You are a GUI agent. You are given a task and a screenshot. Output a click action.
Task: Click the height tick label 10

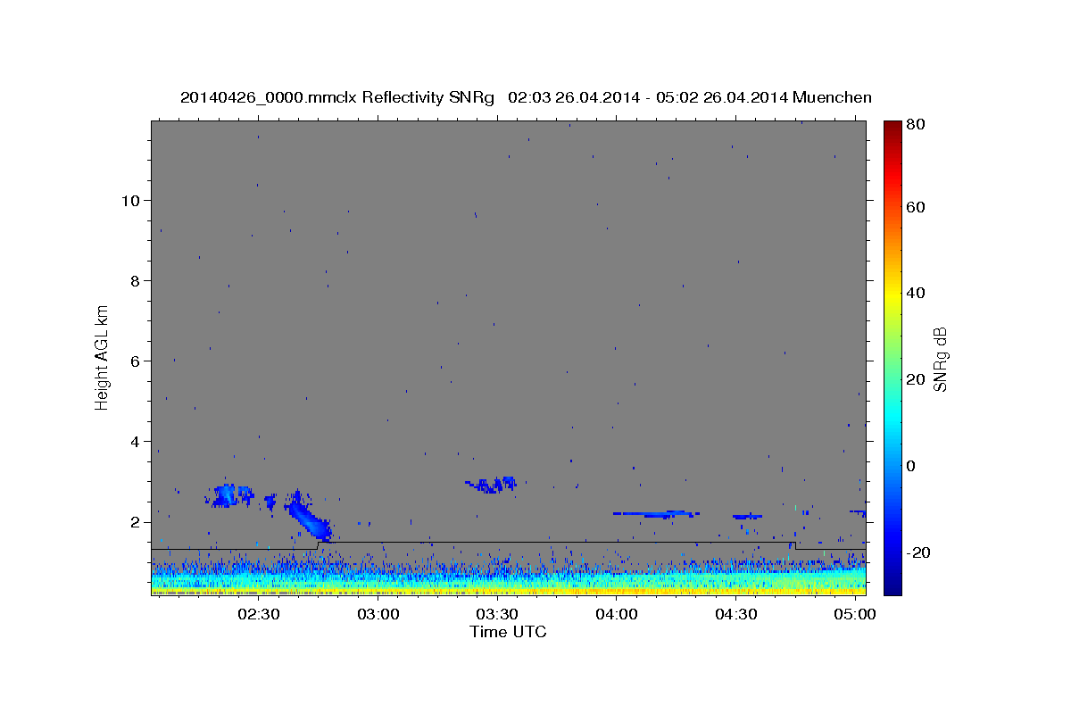click(x=129, y=201)
